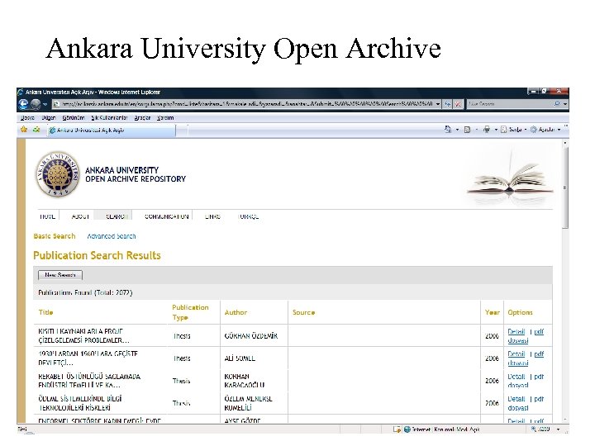Open the recent pages dropdown beside Forward

(45, 104)
